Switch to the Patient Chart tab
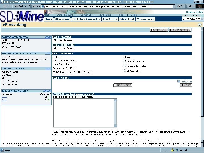Screen dimensions: 204x153 pyautogui.click(x=127, y=19)
